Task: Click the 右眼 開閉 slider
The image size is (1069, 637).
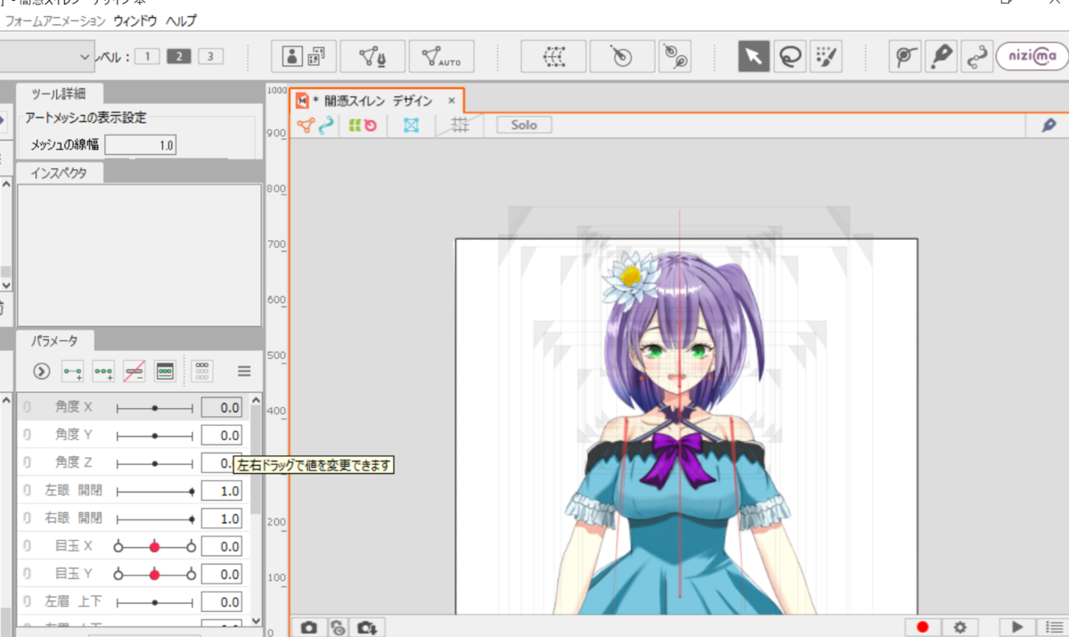Action: 155,519
